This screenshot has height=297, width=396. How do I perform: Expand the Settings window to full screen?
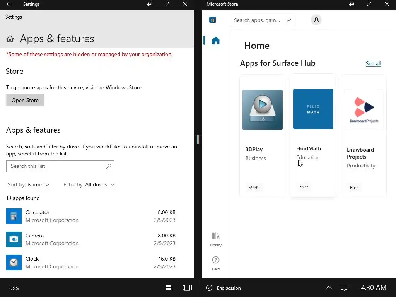(167, 4)
